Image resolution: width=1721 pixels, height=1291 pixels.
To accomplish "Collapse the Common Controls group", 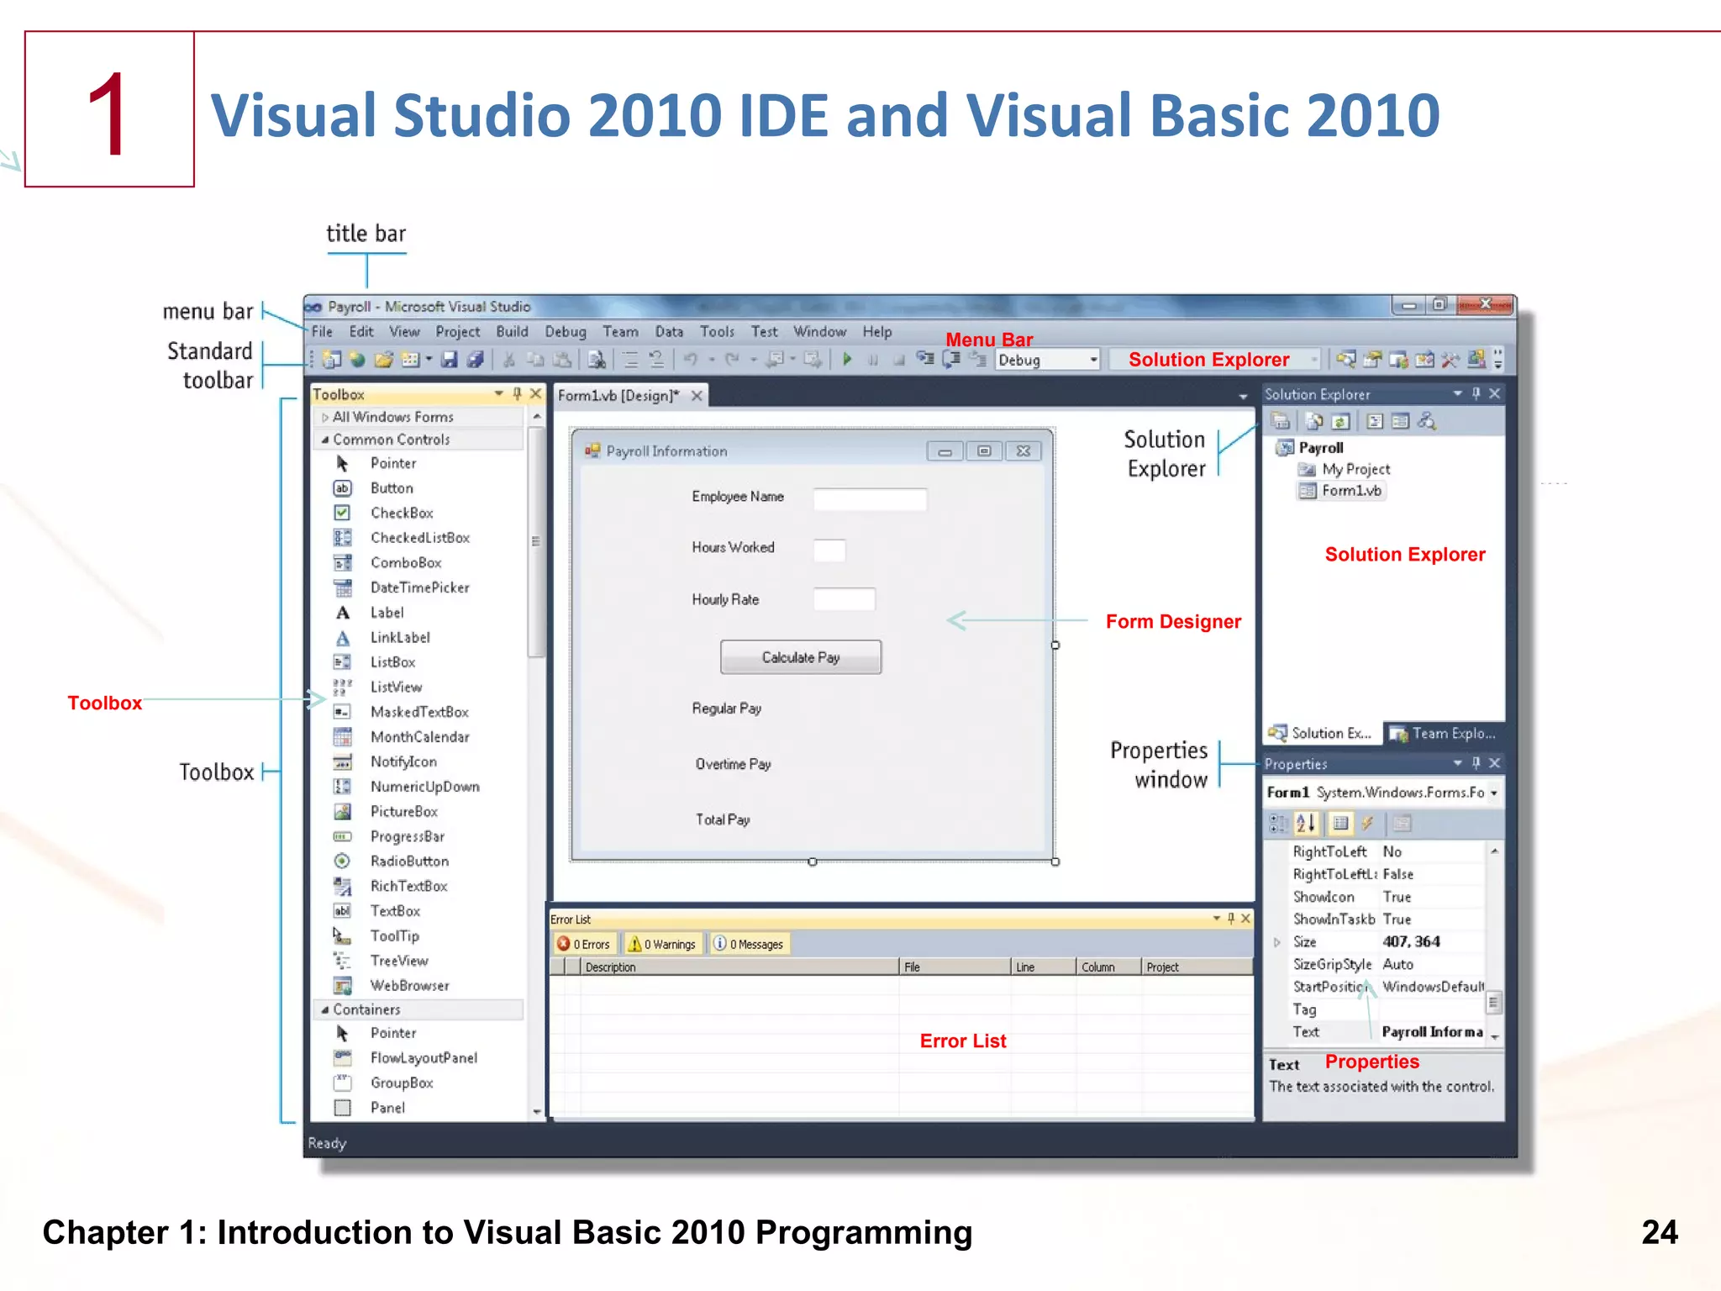I will tap(325, 440).
